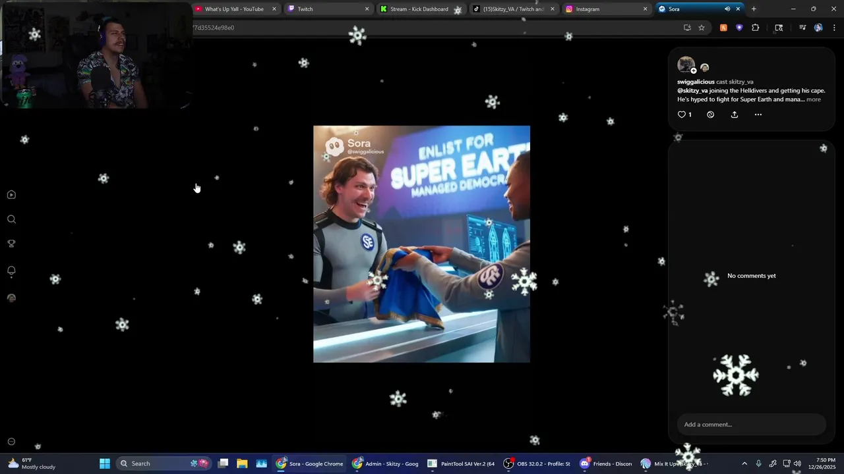Open OBS 32.0.2 from the taskbar
This screenshot has height=474, width=844.
[x=537, y=463]
